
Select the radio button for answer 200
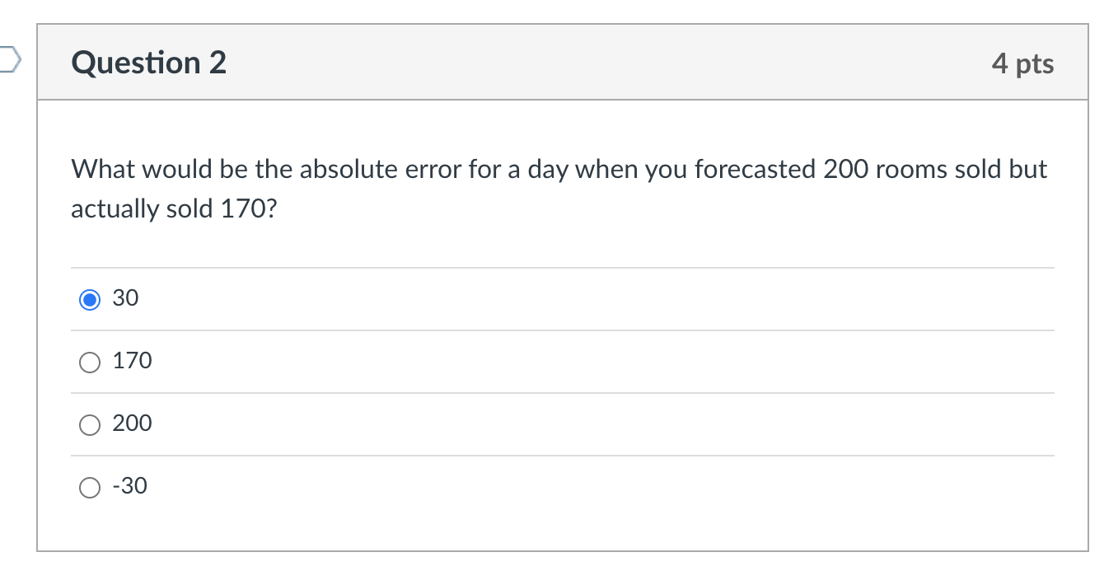click(x=89, y=424)
